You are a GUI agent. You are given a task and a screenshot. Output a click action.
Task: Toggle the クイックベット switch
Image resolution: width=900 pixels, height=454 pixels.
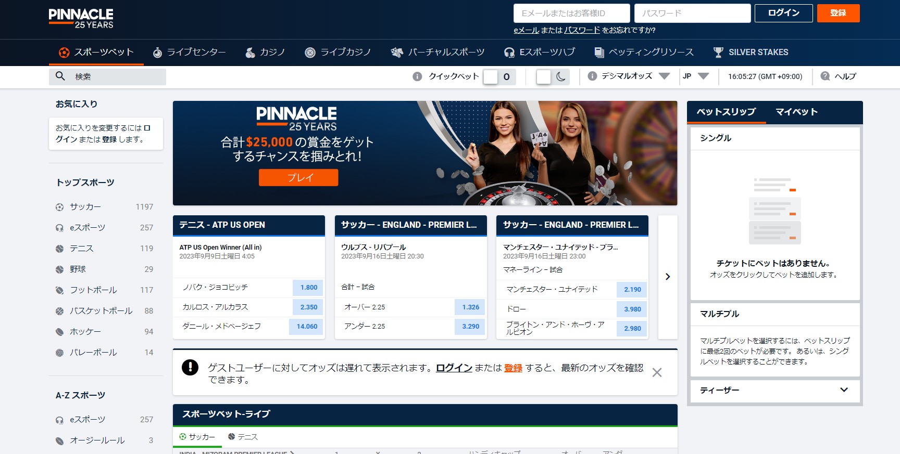click(x=499, y=77)
